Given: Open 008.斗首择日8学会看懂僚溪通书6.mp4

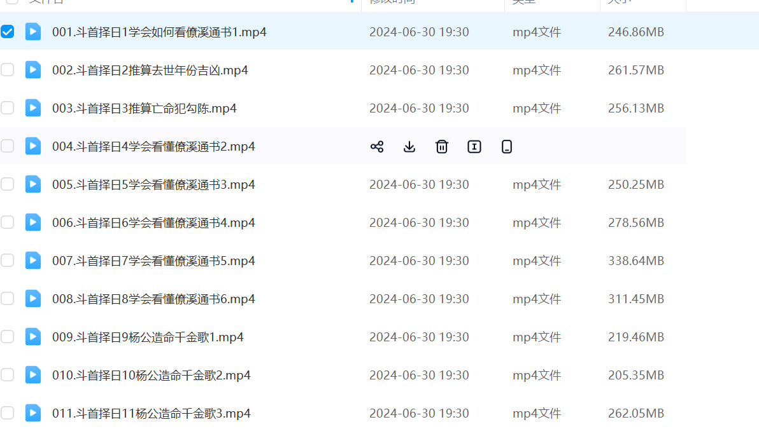Looking at the screenshot, I should 153,299.
